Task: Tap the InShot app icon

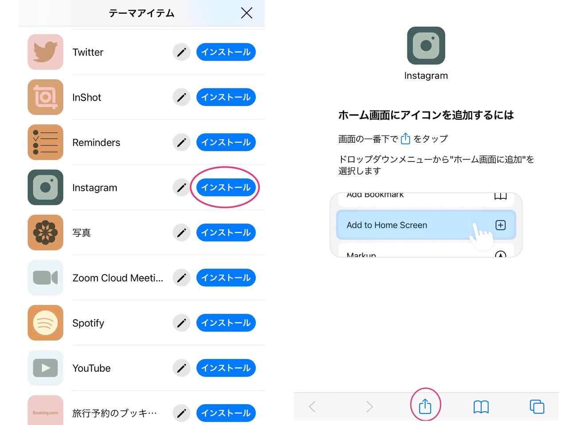Action: pyautogui.click(x=45, y=97)
